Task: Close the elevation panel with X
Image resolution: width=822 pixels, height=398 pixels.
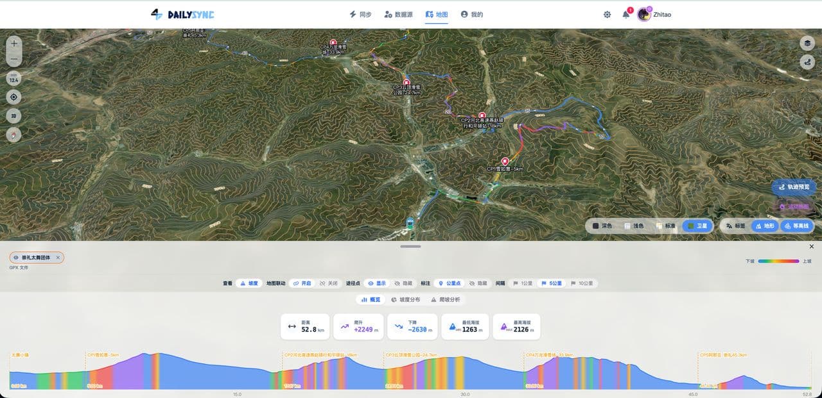Action: 811,247
